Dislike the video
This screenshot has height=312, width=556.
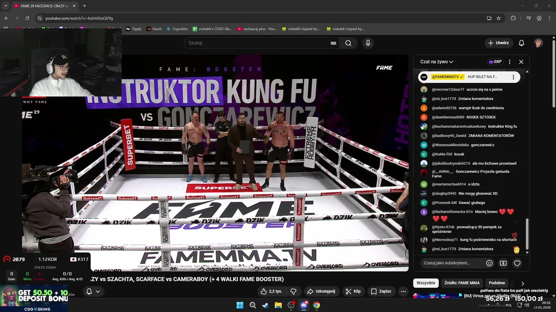tap(293, 291)
